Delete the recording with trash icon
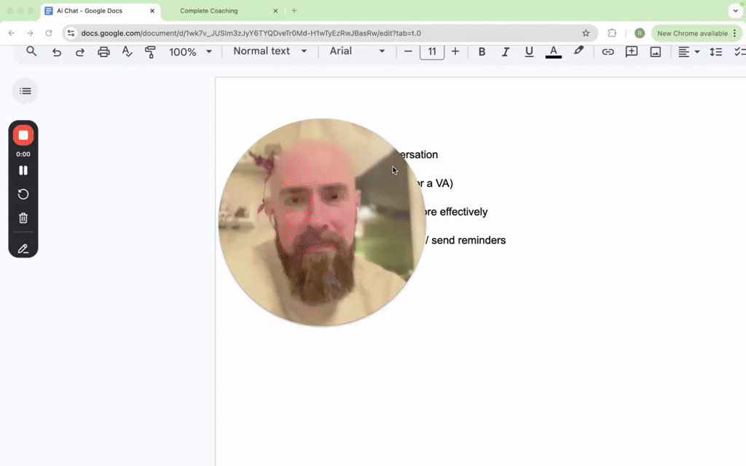This screenshot has height=466, width=746. [x=23, y=218]
